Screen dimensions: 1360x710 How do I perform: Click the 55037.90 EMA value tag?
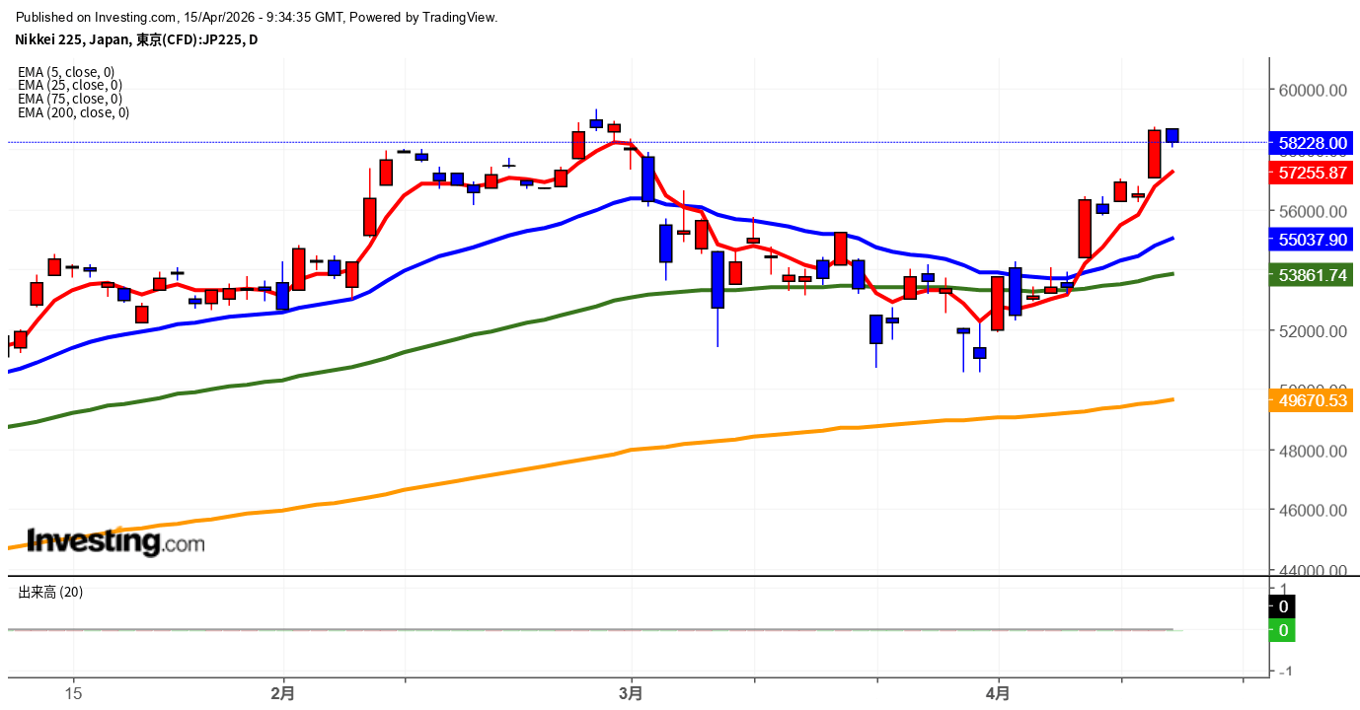coord(1312,240)
